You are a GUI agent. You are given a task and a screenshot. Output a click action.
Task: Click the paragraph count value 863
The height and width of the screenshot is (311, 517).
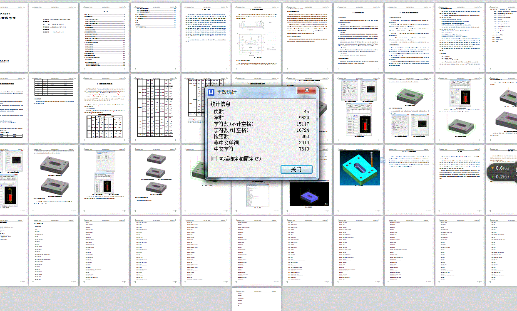(305, 137)
